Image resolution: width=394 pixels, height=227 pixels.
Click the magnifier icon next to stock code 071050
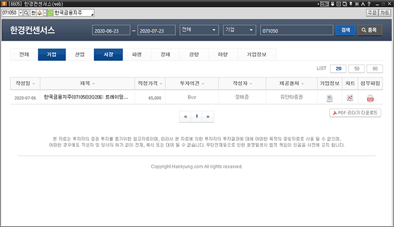[26, 13]
